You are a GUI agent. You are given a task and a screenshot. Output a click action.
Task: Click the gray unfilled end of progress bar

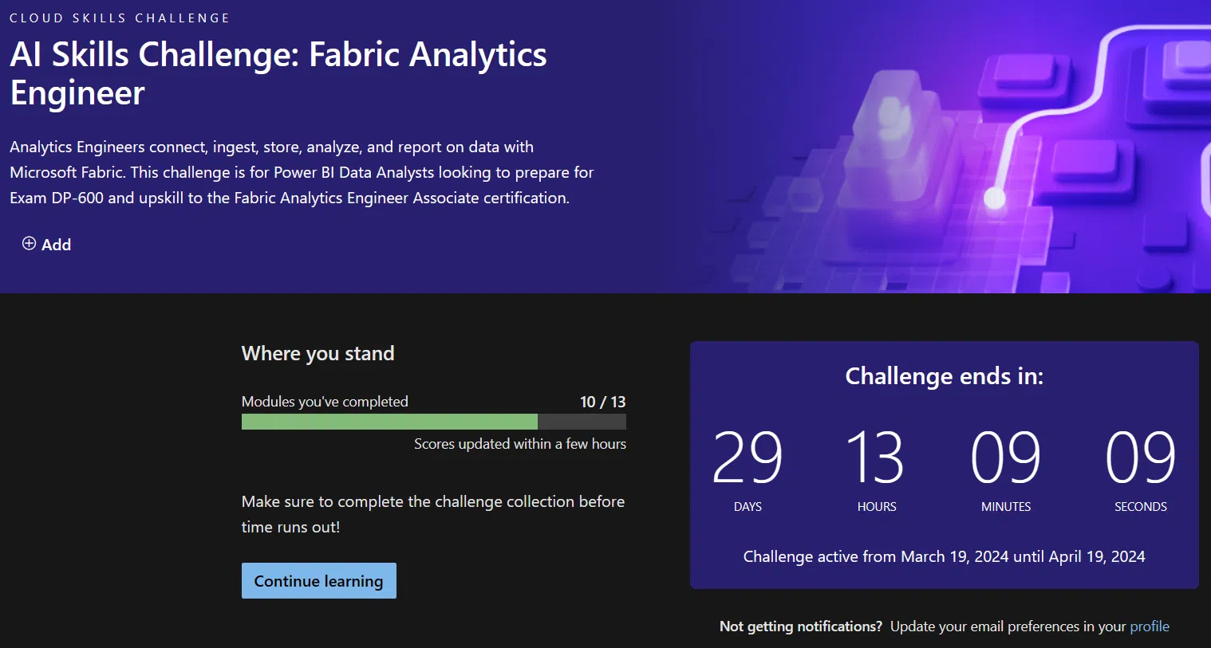pos(582,422)
